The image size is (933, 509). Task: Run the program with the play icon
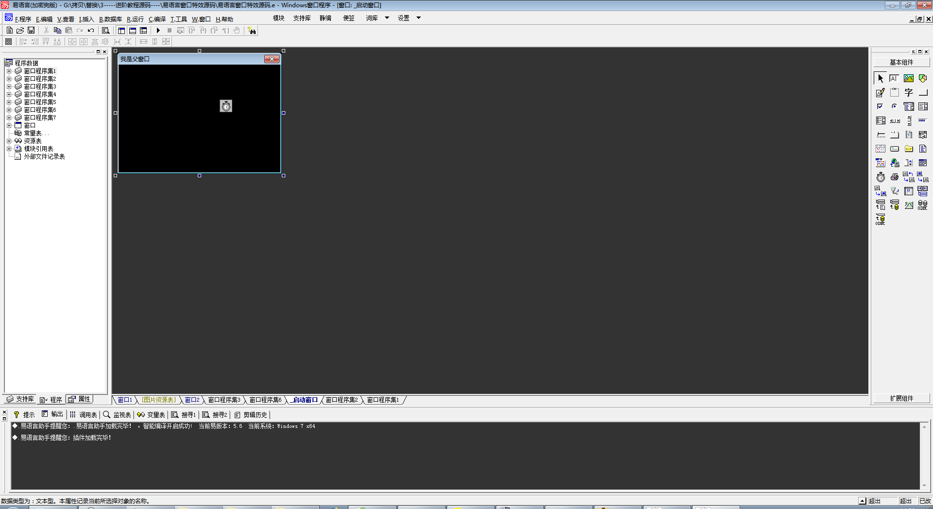pos(158,30)
